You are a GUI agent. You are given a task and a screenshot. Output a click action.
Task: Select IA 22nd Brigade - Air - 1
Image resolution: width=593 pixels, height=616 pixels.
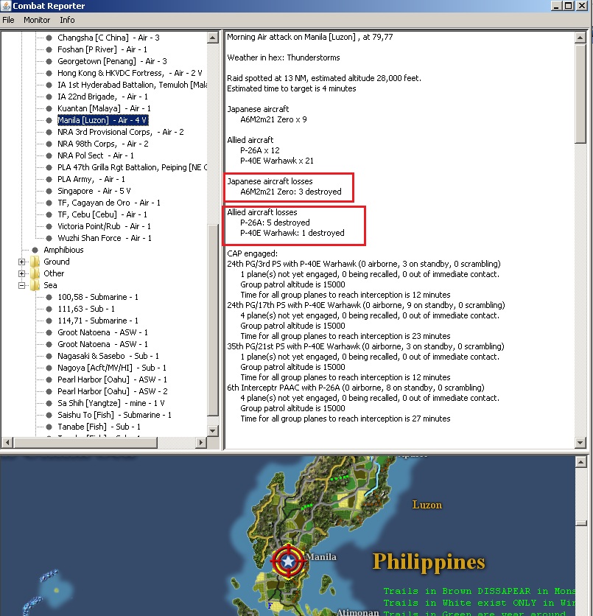[x=102, y=97]
